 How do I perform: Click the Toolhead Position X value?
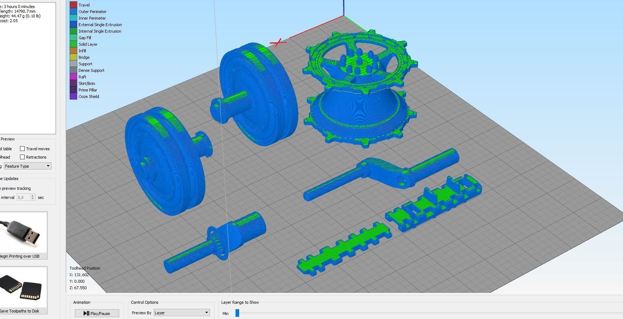79,275
